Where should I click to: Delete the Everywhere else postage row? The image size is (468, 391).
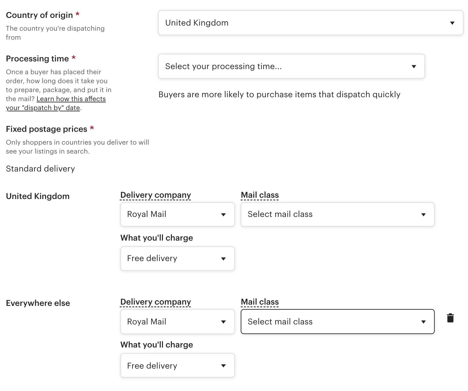pos(450,318)
